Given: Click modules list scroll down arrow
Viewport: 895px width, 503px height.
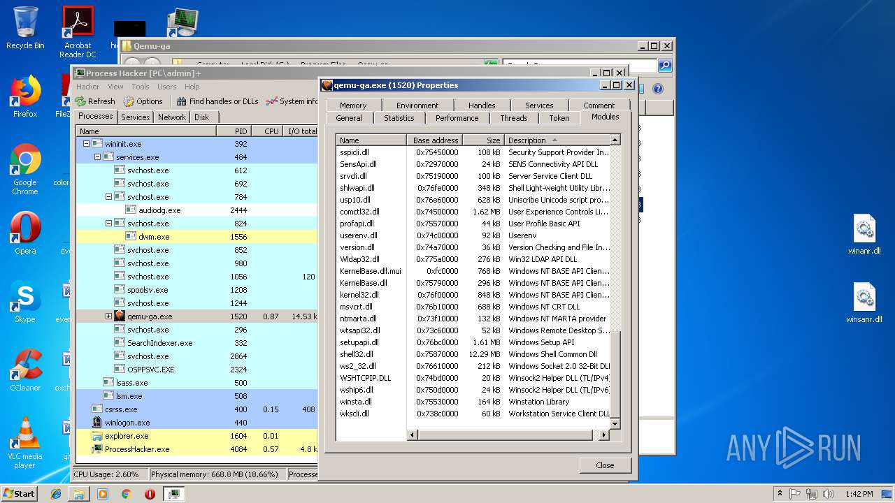Looking at the screenshot, I should click(x=615, y=423).
